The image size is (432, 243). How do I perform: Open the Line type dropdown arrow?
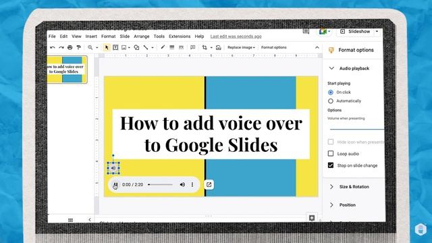(x=153, y=48)
